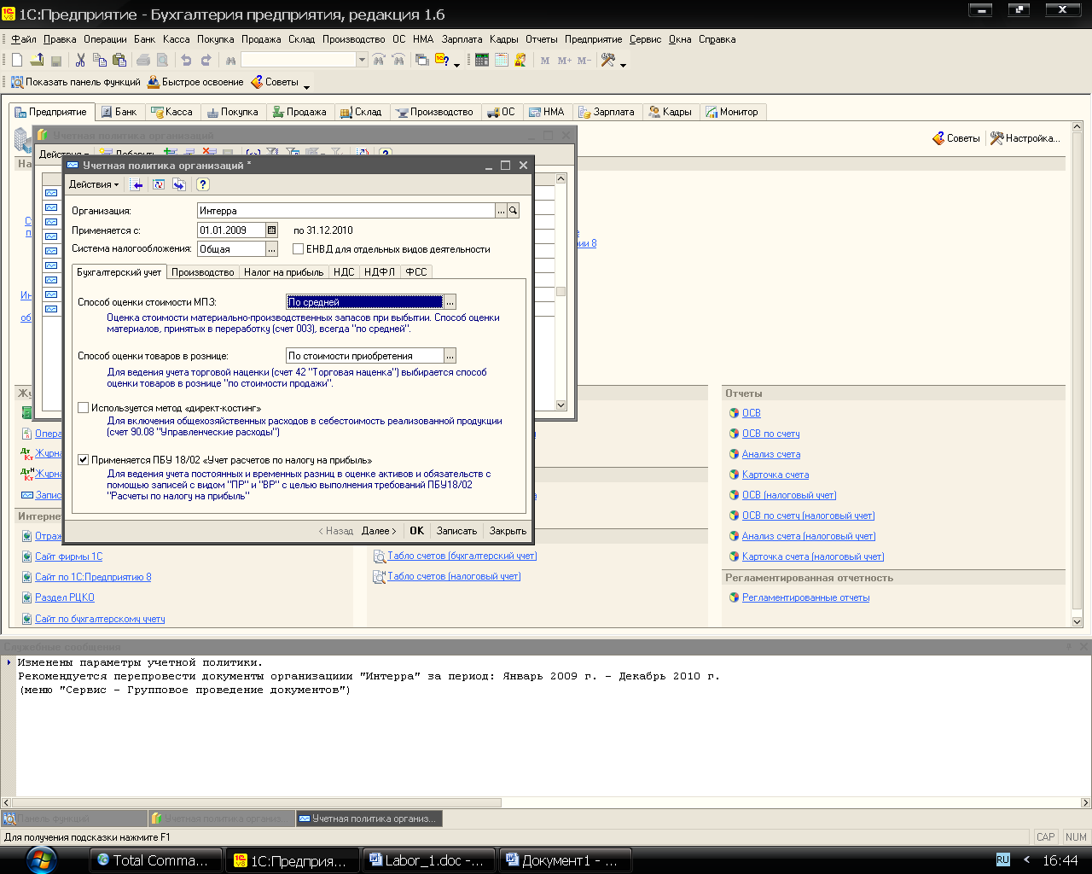Click the binoculars Find icon

point(230,60)
